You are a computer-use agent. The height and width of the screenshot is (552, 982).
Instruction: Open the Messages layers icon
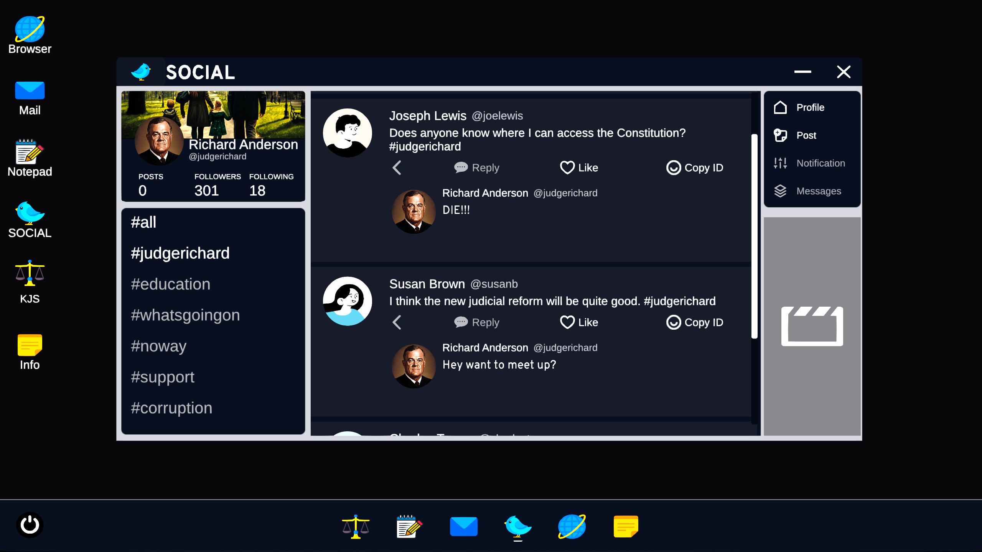click(780, 191)
